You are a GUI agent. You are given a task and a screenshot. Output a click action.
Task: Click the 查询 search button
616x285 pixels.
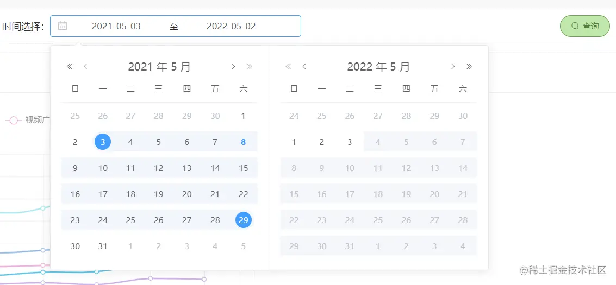click(585, 26)
